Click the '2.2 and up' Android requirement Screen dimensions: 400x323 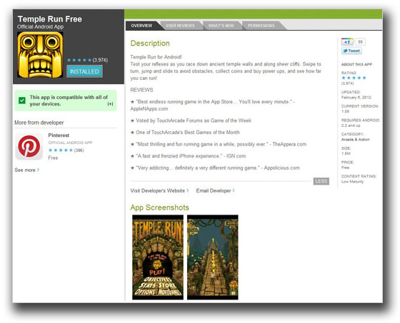coord(351,125)
